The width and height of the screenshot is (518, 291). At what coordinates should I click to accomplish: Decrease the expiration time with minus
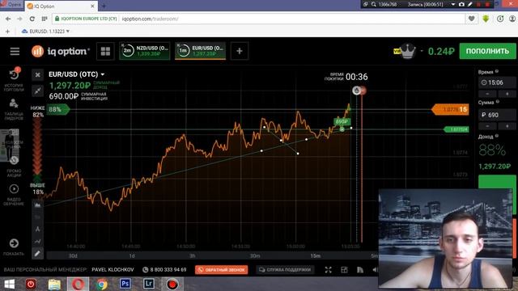[487, 94]
